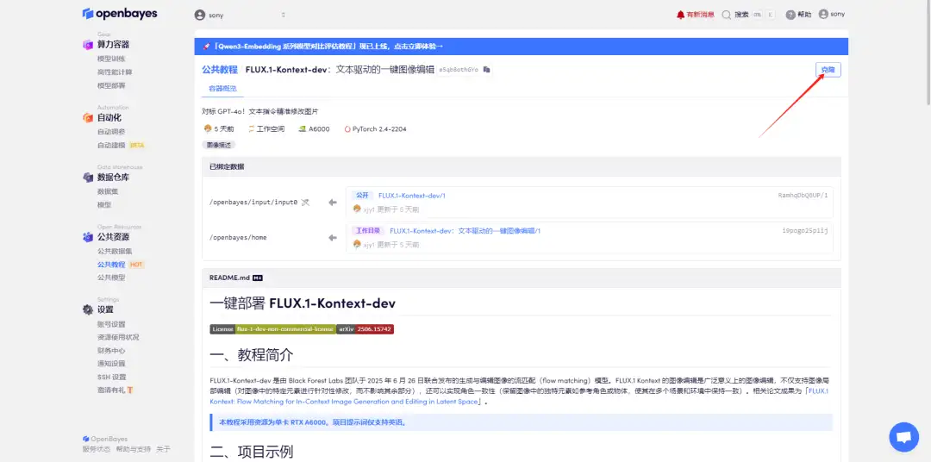Click the NVIDIA icon next to A6000
The height and width of the screenshot is (462, 931).
pyautogui.click(x=303, y=129)
